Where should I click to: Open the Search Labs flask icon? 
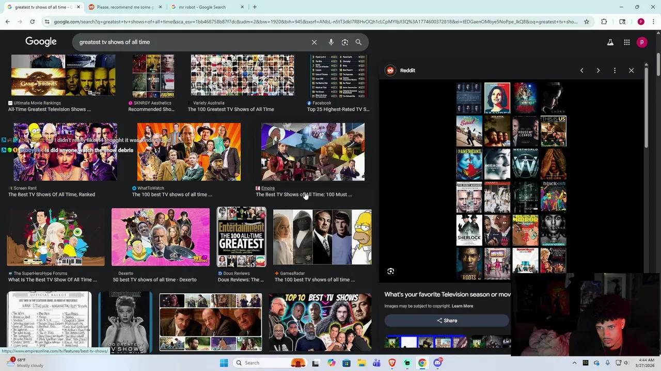pos(610,42)
